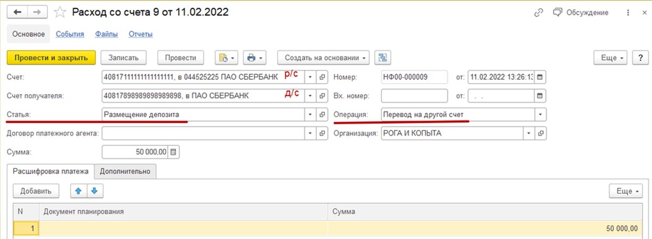Move row down with blue arrow

(x=94, y=191)
